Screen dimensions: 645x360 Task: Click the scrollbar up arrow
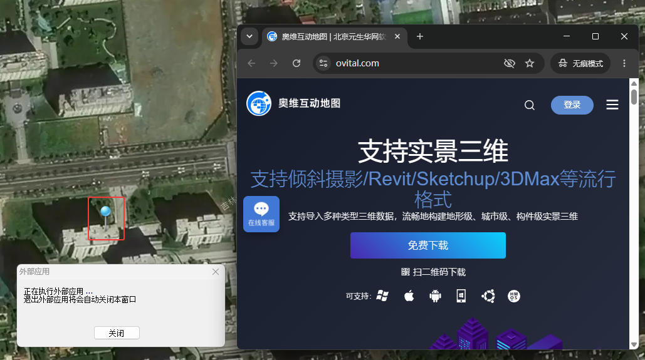[634, 83]
